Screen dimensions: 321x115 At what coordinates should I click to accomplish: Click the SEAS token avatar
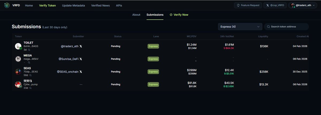tap(18, 72)
